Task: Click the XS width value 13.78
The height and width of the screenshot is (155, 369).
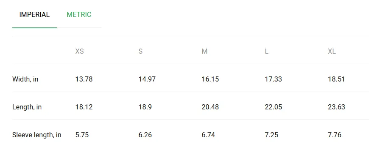Action: pos(84,79)
